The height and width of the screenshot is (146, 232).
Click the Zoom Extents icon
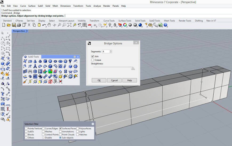[x=69, y=25]
